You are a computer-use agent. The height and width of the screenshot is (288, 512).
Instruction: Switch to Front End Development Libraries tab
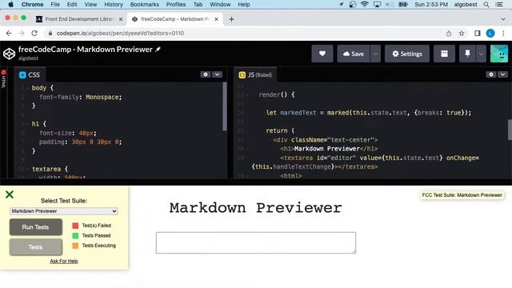coord(78,19)
